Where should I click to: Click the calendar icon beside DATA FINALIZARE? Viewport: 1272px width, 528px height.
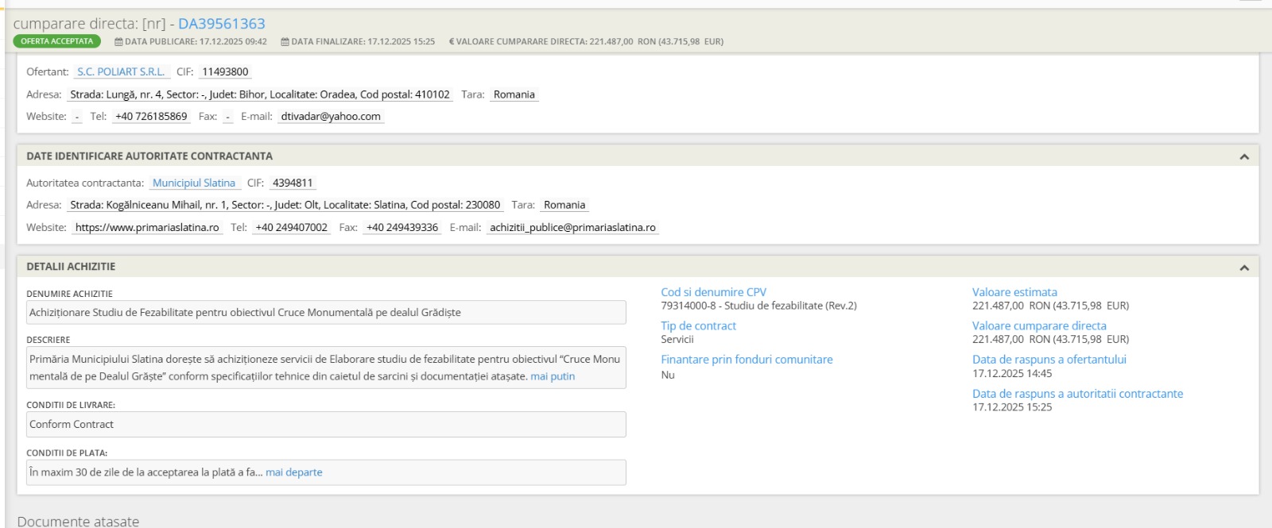pyautogui.click(x=285, y=42)
